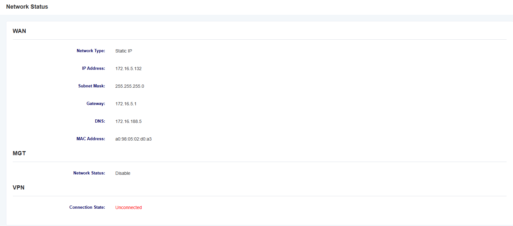Viewport: 513px width, 226px height.
Task: Select IP address value 172.16.5.132
Action: [x=128, y=69]
